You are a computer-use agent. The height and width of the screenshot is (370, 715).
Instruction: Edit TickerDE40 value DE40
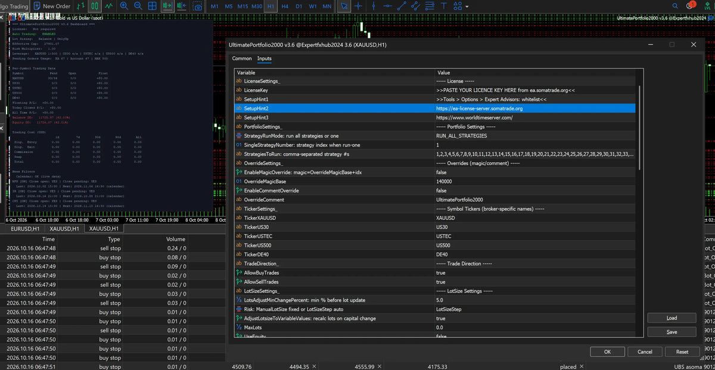click(x=535, y=254)
